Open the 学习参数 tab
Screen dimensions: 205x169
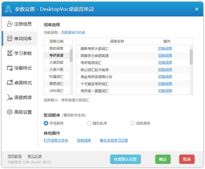(19, 53)
